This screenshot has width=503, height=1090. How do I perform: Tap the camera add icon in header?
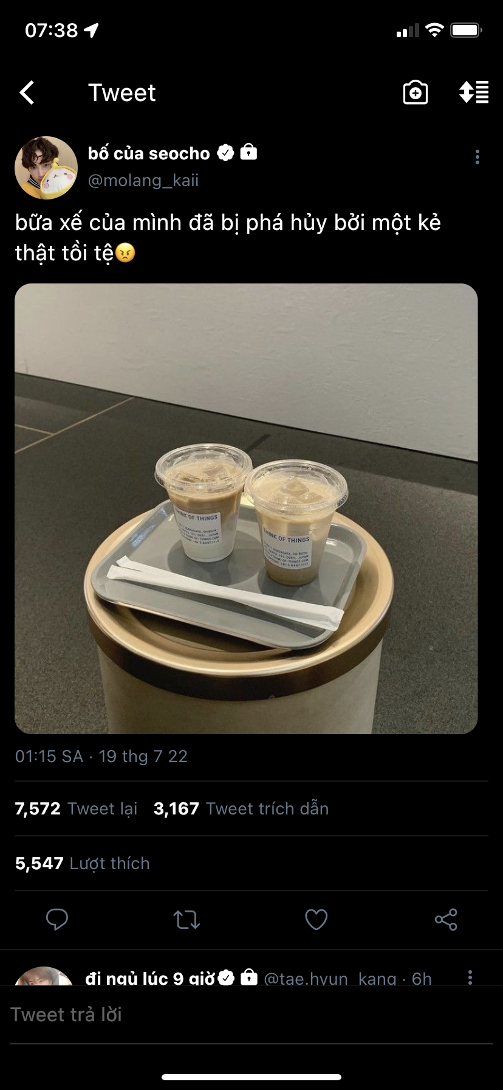click(x=416, y=92)
